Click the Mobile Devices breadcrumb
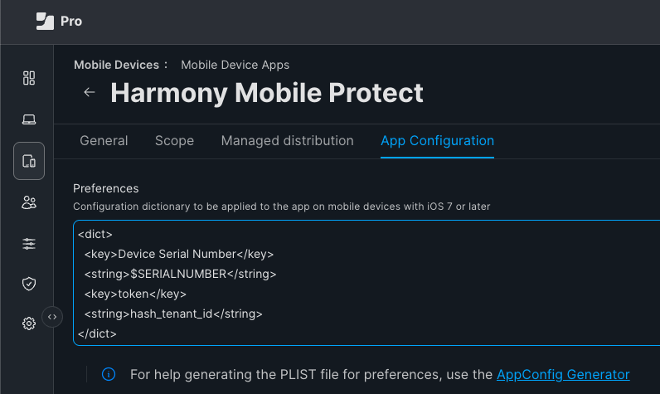Viewport: 660px width, 394px height. pos(116,65)
